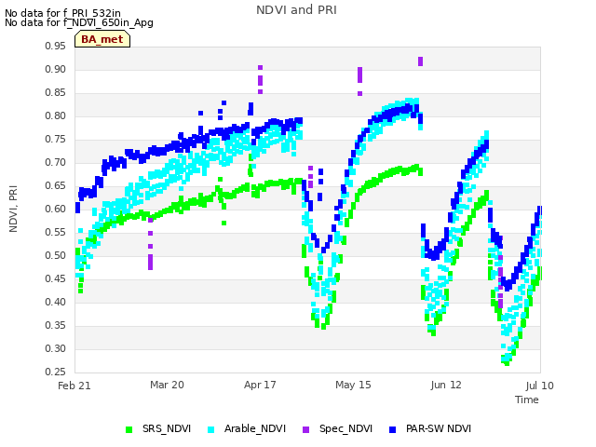Click the 0.25 y-axis tick label
Viewport: 596px width, 447px height.
point(56,372)
